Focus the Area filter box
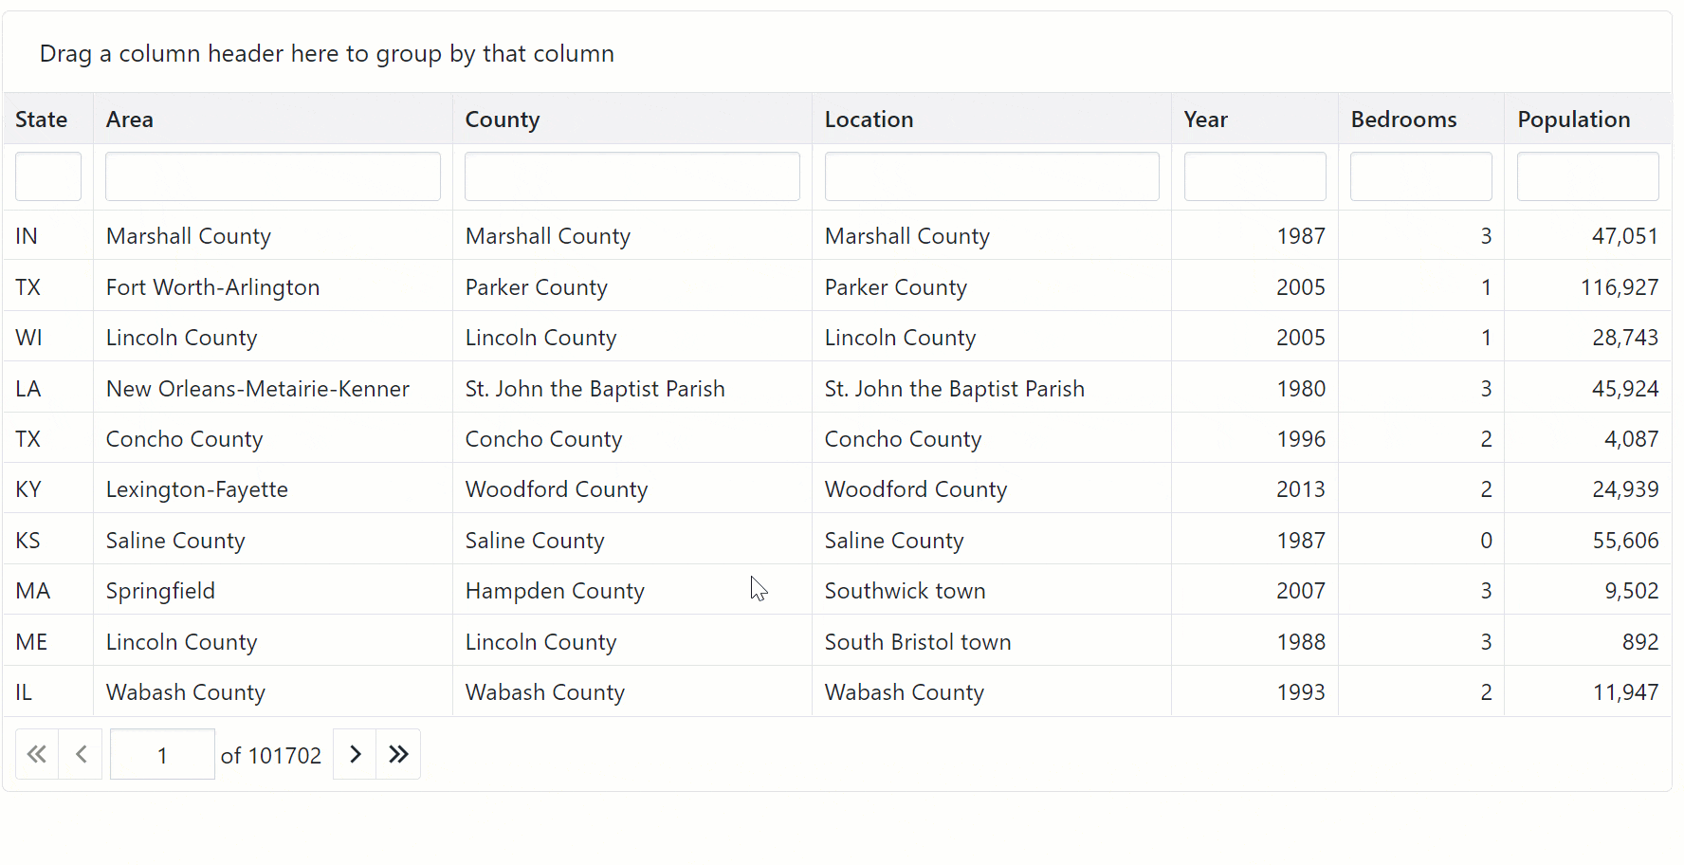The width and height of the screenshot is (1684, 865). [273, 176]
